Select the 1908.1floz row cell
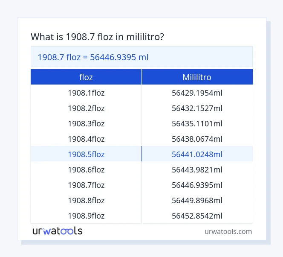Viewport: 283px width, 257px height. [x=86, y=93]
